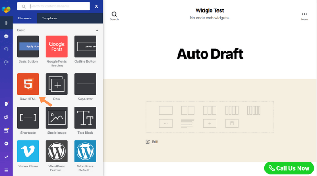Choose the five column layout icon
Screen dimensions: 317x176
(254, 110)
